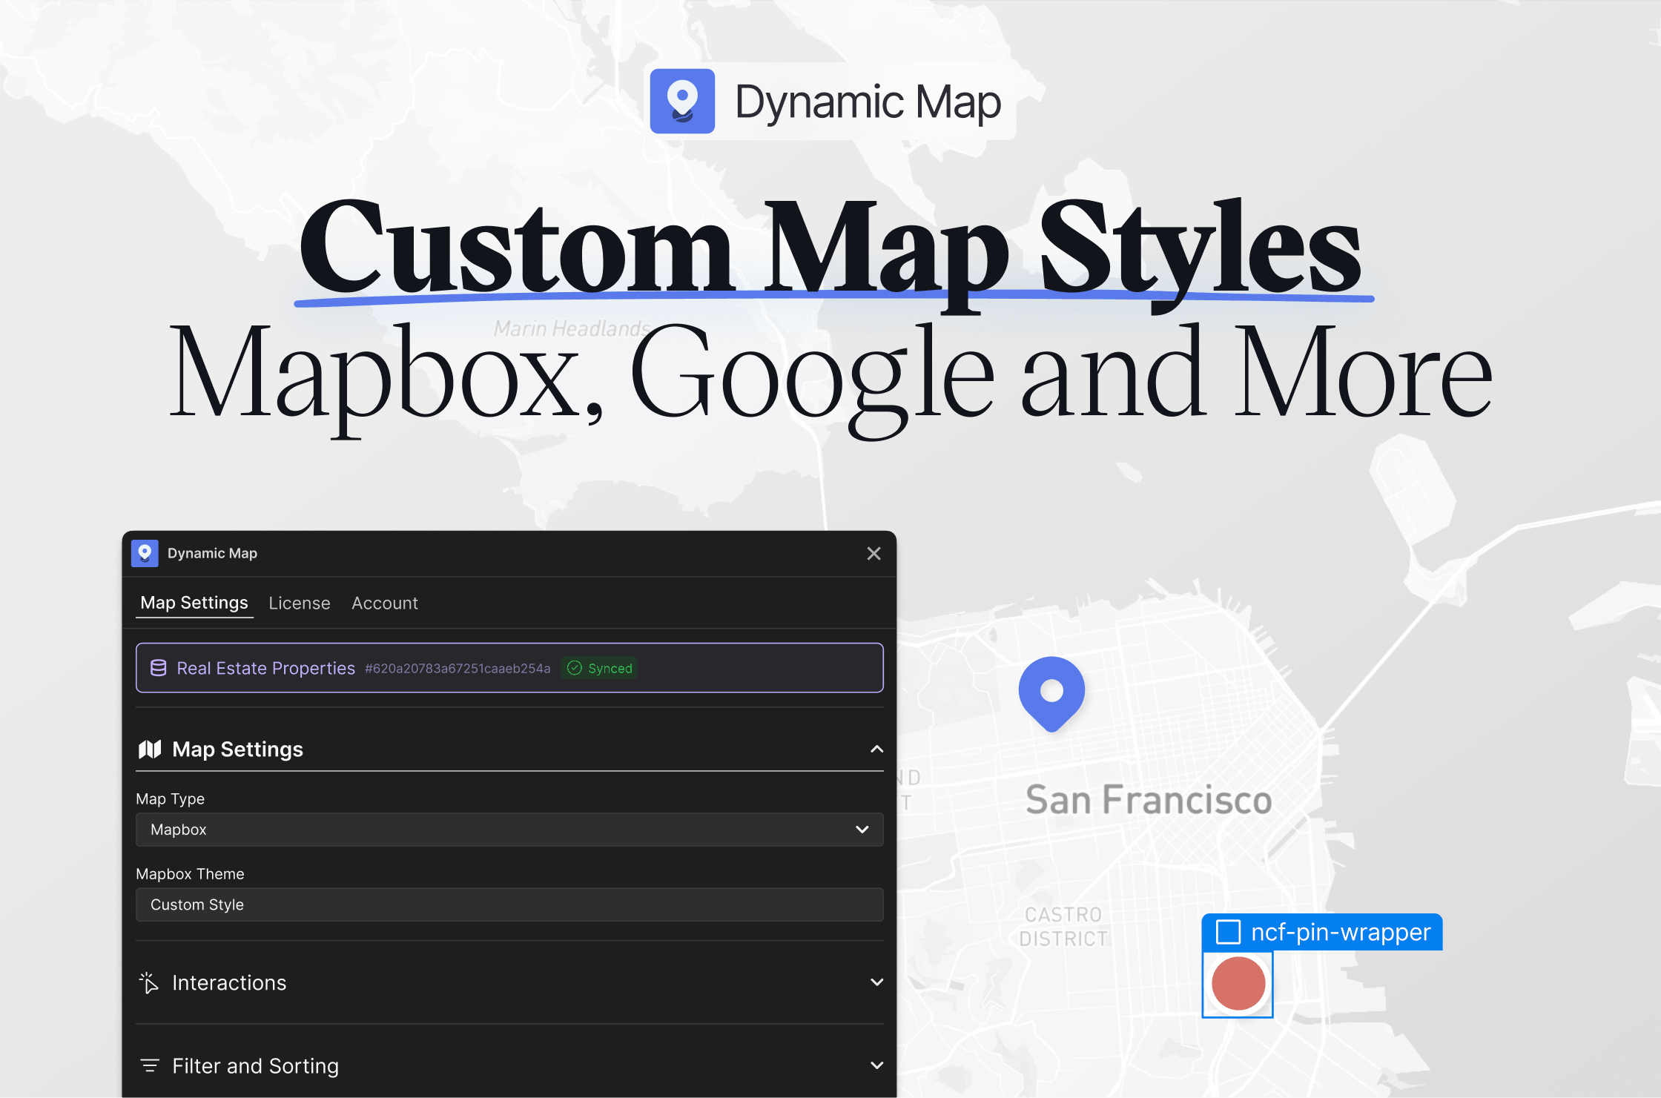This screenshot has height=1098, width=1661.
Task: Expand the Interactions section chevron
Action: click(x=876, y=982)
